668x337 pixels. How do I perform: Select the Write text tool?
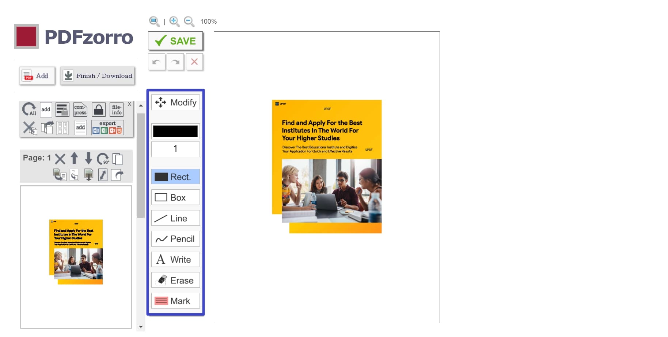(x=175, y=259)
